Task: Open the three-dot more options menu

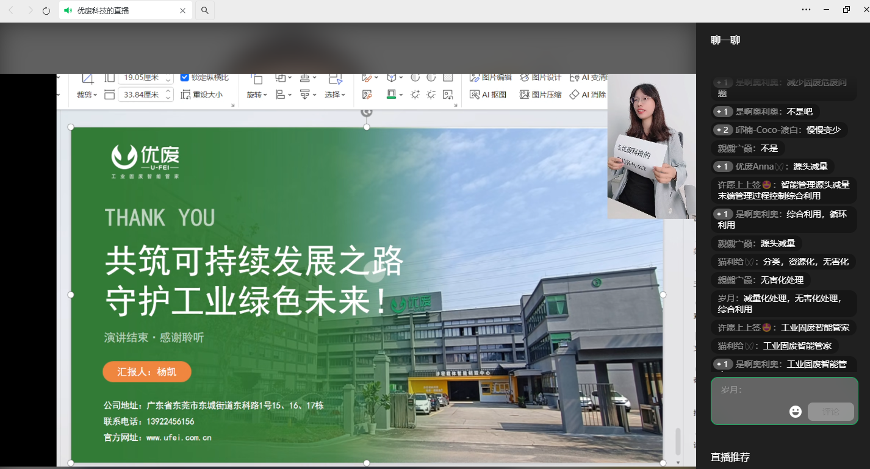Action: click(x=806, y=10)
